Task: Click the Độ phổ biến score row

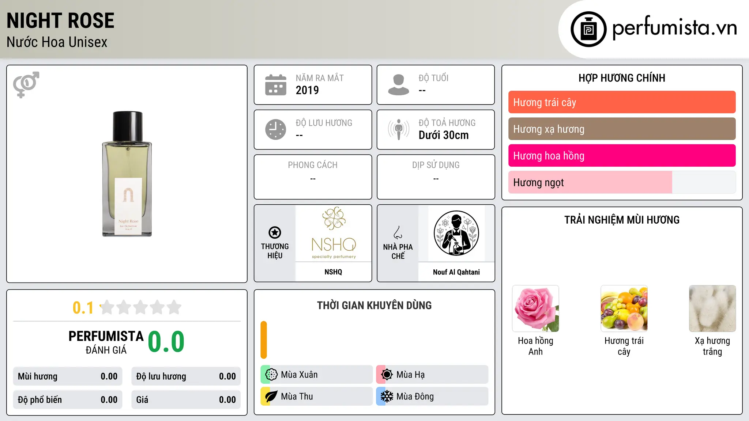Action: click(68, 400)
